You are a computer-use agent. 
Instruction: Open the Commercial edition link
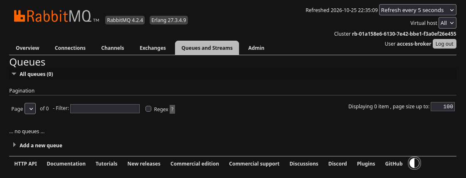[195, 164]
